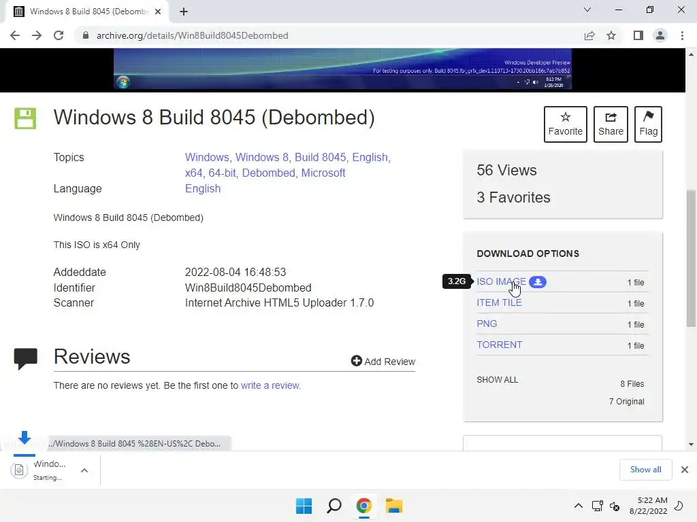
Task: Open the Chrome profile avatar
Action: [660, 35]
